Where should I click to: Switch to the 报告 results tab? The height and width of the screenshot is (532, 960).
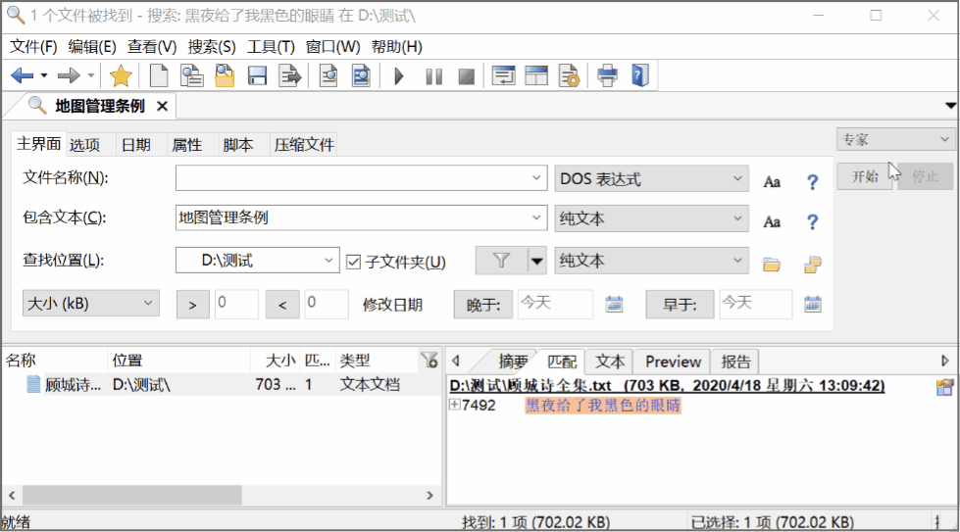(x=734, y=361)
